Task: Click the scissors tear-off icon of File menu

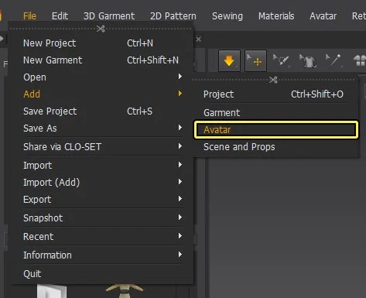Action: click(x=101, y=29)
